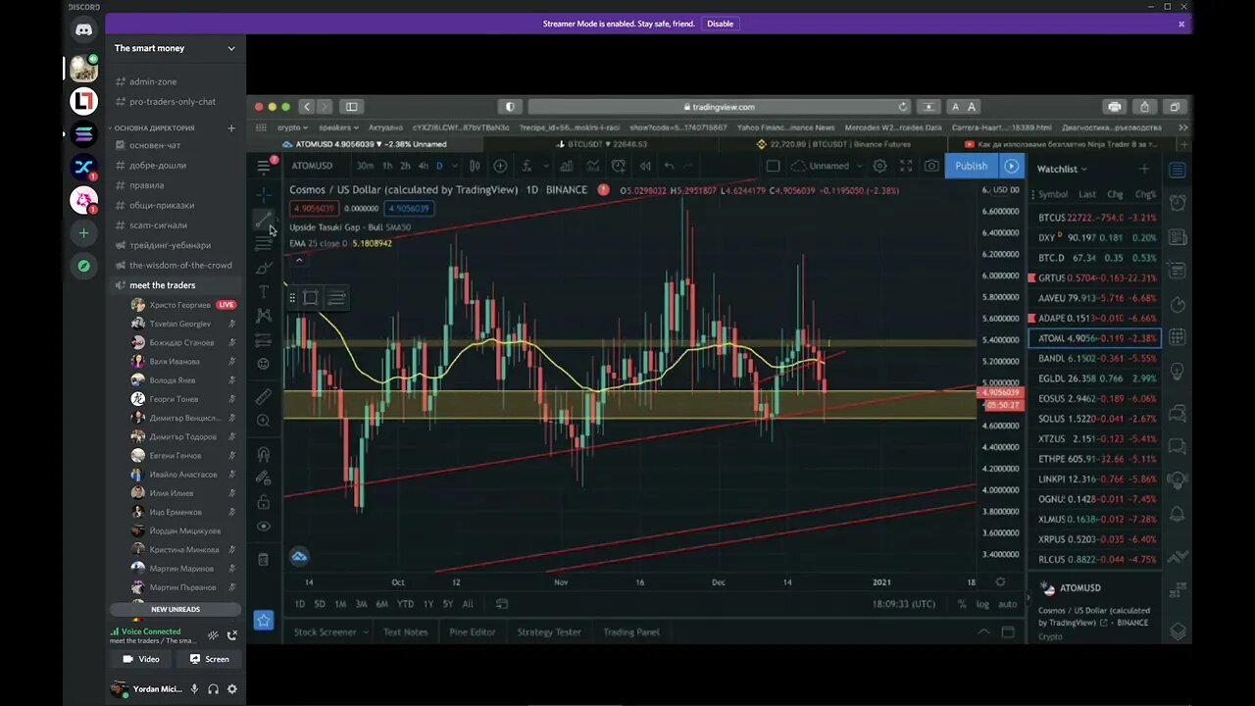Add symbol to watchlist with plus icon
Screen dimensions: 1255x706
[x=1143, y=169]
